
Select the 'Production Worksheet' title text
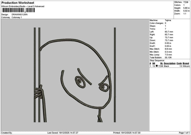click(18, 3)
